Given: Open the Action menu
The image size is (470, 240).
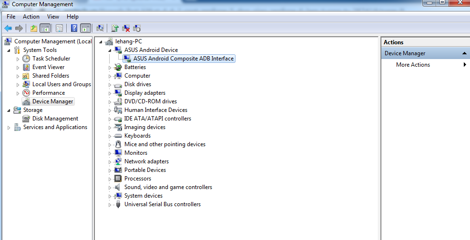Looking at the screenshot, I should 31,17.
